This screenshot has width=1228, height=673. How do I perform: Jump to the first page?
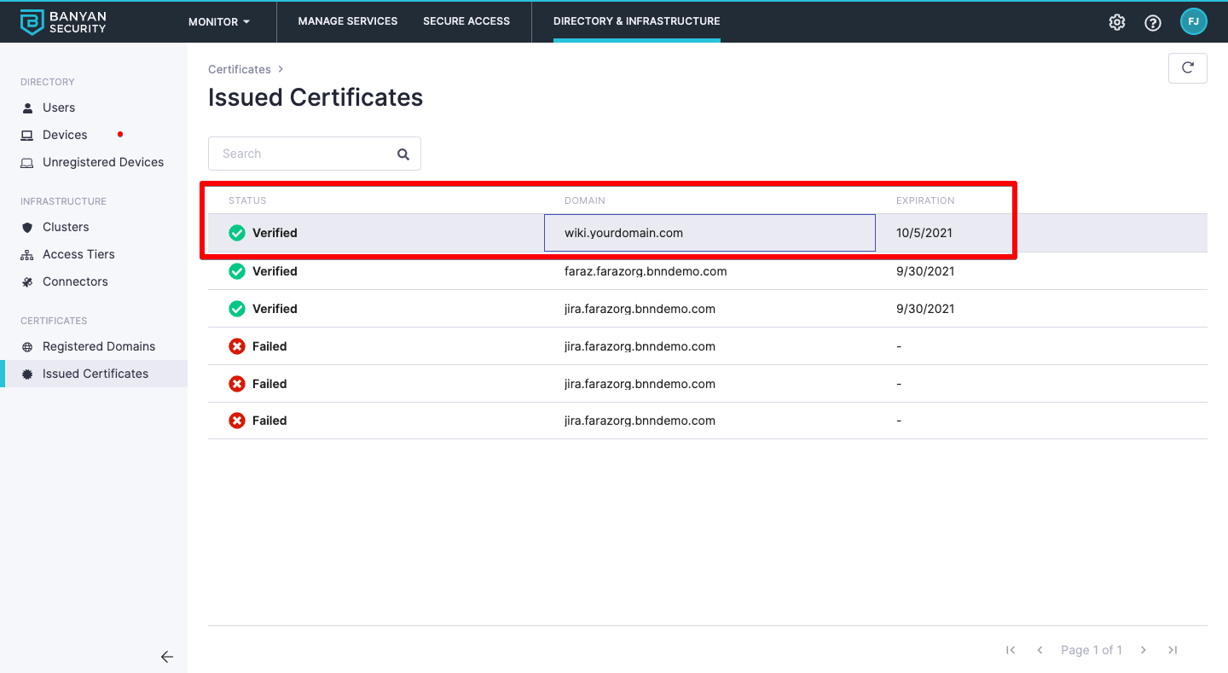1011,650
